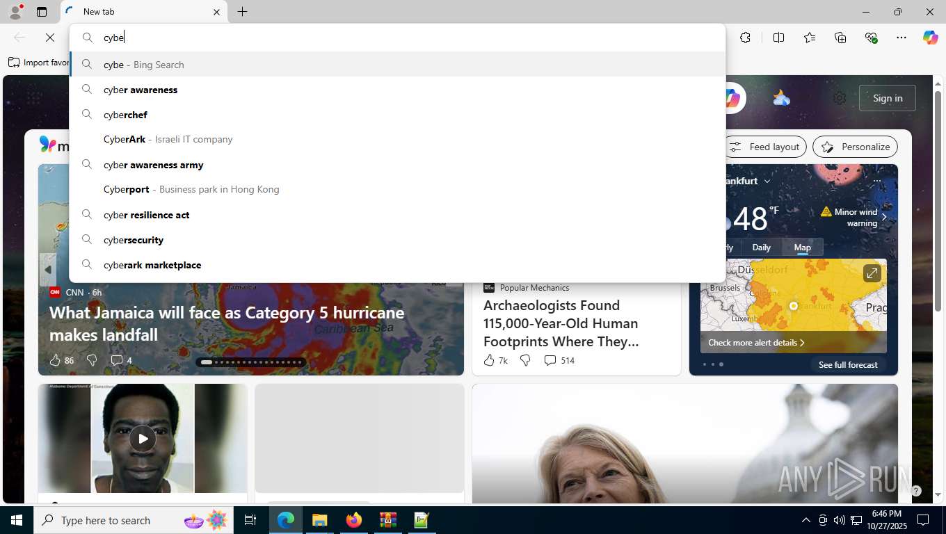Open Browser essentials heart icon

[871, 38]
